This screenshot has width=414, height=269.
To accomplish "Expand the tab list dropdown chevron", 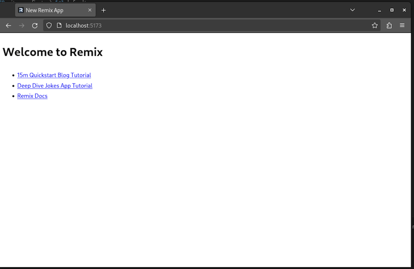I will pyautogui.click(x=352, y=10).
